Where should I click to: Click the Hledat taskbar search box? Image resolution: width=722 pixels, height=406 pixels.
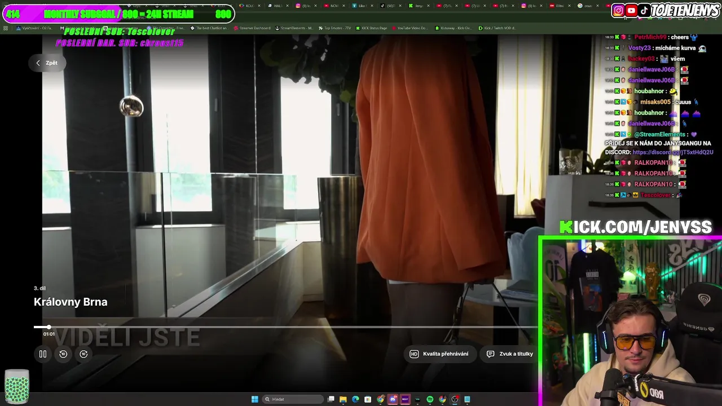293,399
